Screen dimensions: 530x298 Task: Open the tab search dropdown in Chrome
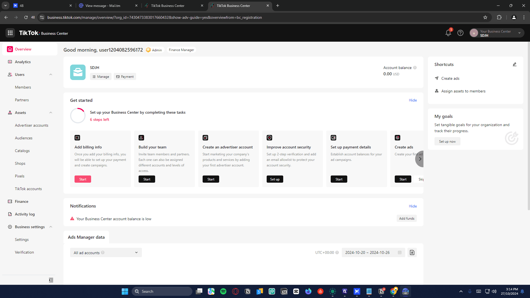click(6, 6)
